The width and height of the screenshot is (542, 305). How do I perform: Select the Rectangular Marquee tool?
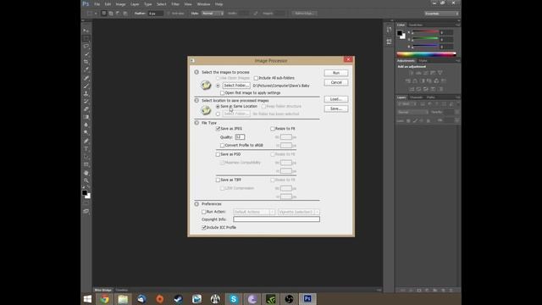[x=86, y=38]
